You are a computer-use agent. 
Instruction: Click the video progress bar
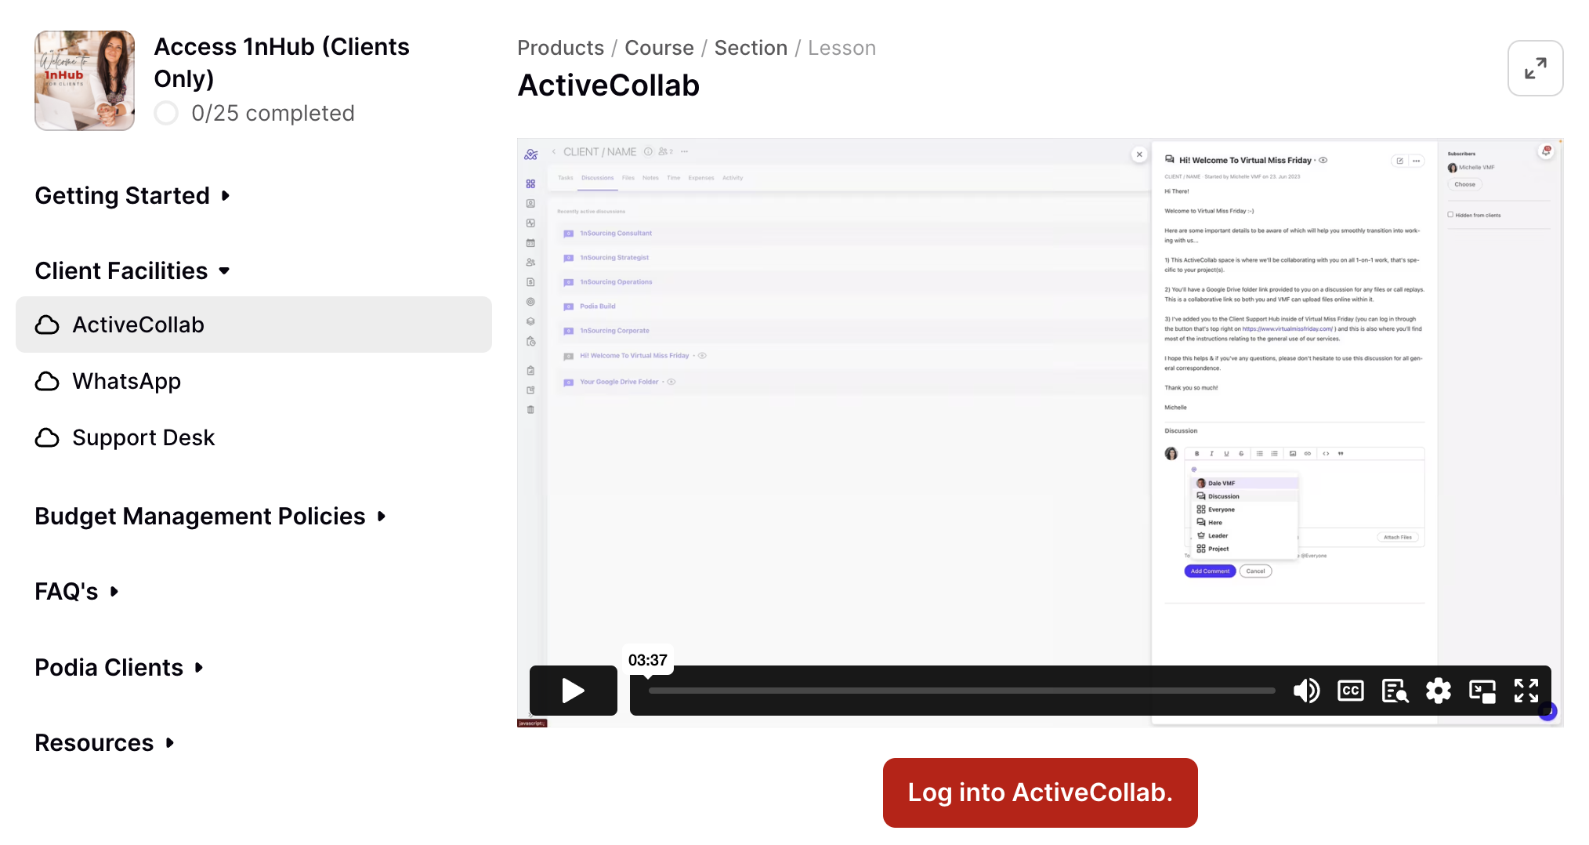coord(961,691)
